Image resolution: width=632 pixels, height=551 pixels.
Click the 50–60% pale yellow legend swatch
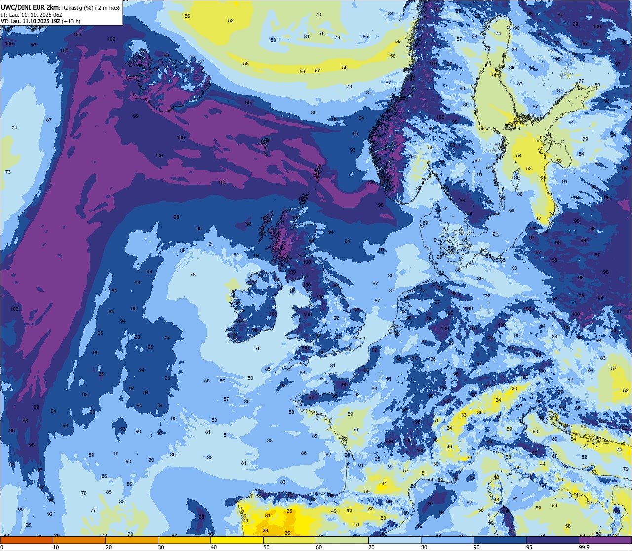click(290, 540)
